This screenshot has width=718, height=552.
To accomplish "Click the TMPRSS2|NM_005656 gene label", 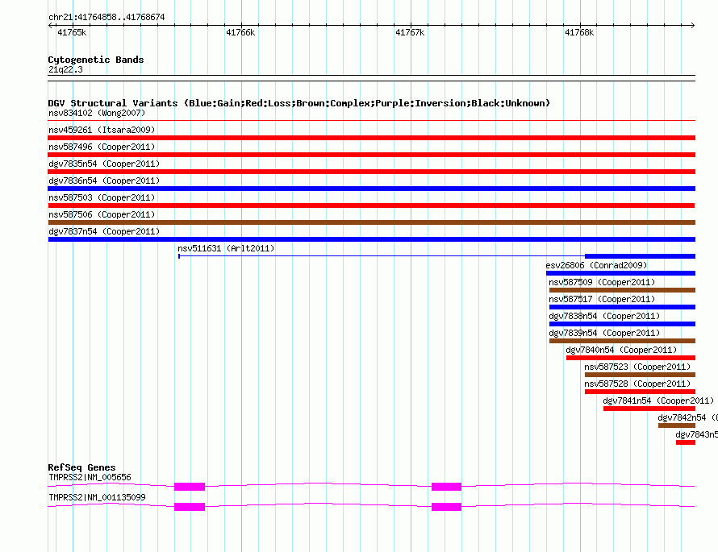I will coord(90,477).
